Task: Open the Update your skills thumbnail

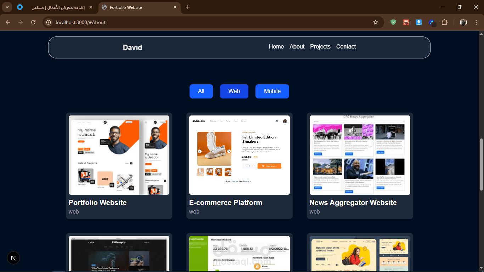Action: pyautogui.click(x=360, y=254)
